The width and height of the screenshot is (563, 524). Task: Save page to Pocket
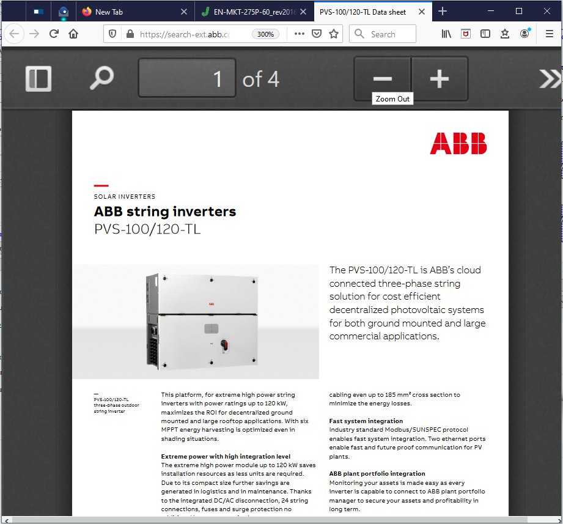316,34
